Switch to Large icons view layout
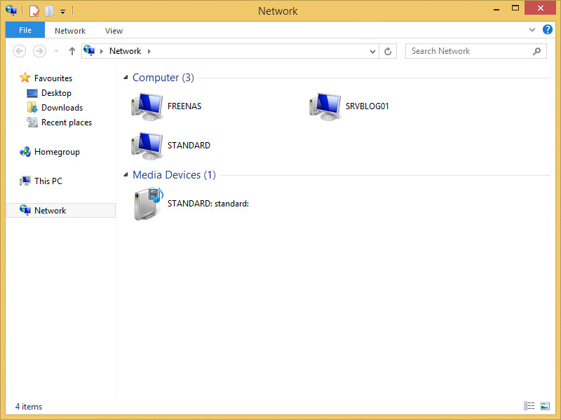Screen dimensions: 561x420 tap(544, 406)
